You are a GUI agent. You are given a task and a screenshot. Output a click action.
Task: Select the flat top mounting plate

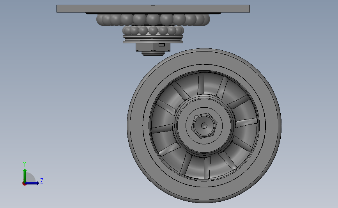(153, 9)
